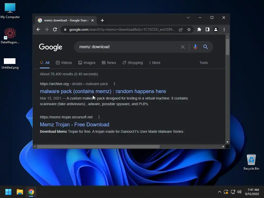Click the scroll up arrow
264x198 pixels.
point(227,37)
